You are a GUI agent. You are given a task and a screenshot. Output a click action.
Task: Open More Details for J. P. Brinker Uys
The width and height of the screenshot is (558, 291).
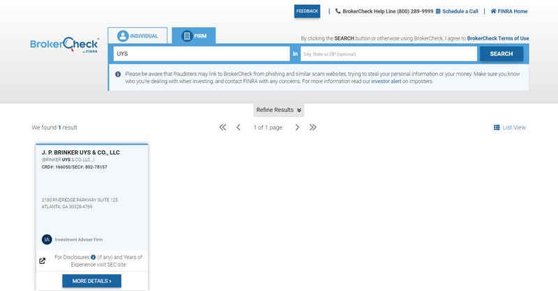(92, 281)
